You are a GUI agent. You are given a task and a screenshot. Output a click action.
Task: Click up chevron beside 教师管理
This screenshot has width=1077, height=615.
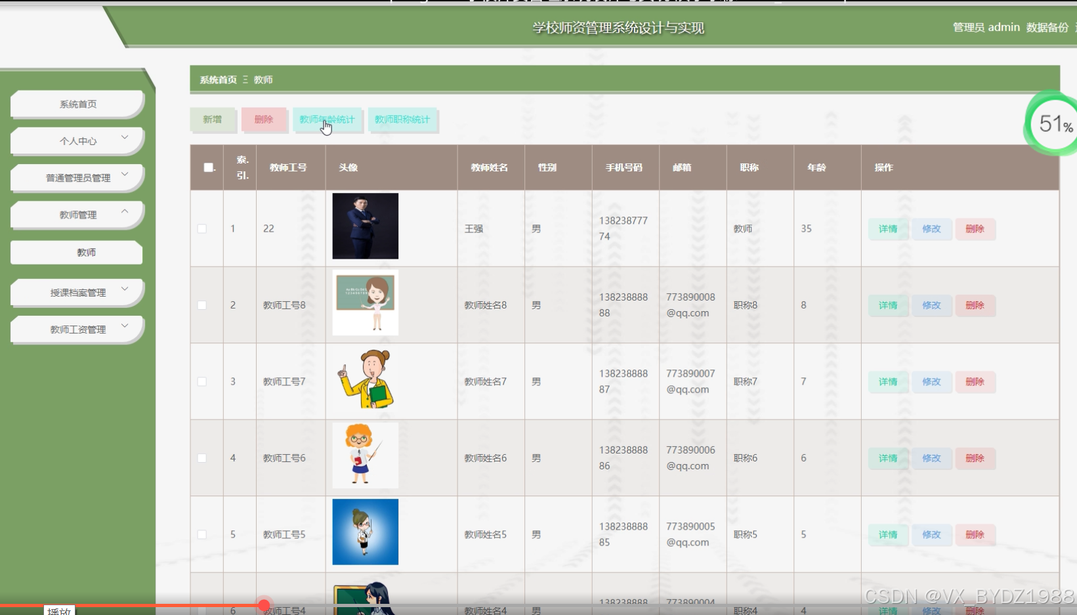coord(125,211)
